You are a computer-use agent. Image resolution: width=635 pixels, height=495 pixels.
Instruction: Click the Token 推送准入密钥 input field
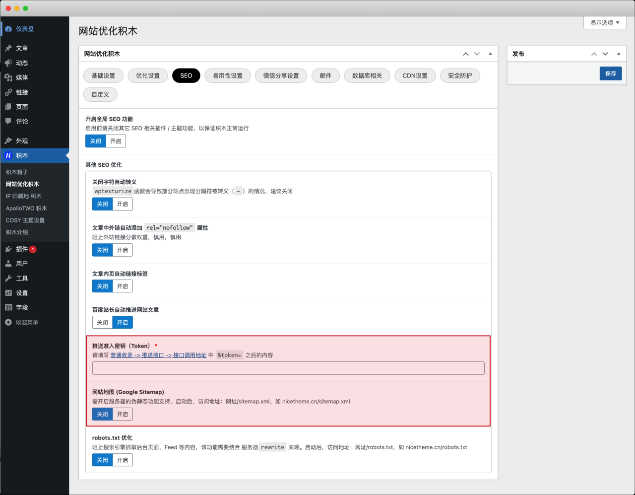tap(288, 367)
